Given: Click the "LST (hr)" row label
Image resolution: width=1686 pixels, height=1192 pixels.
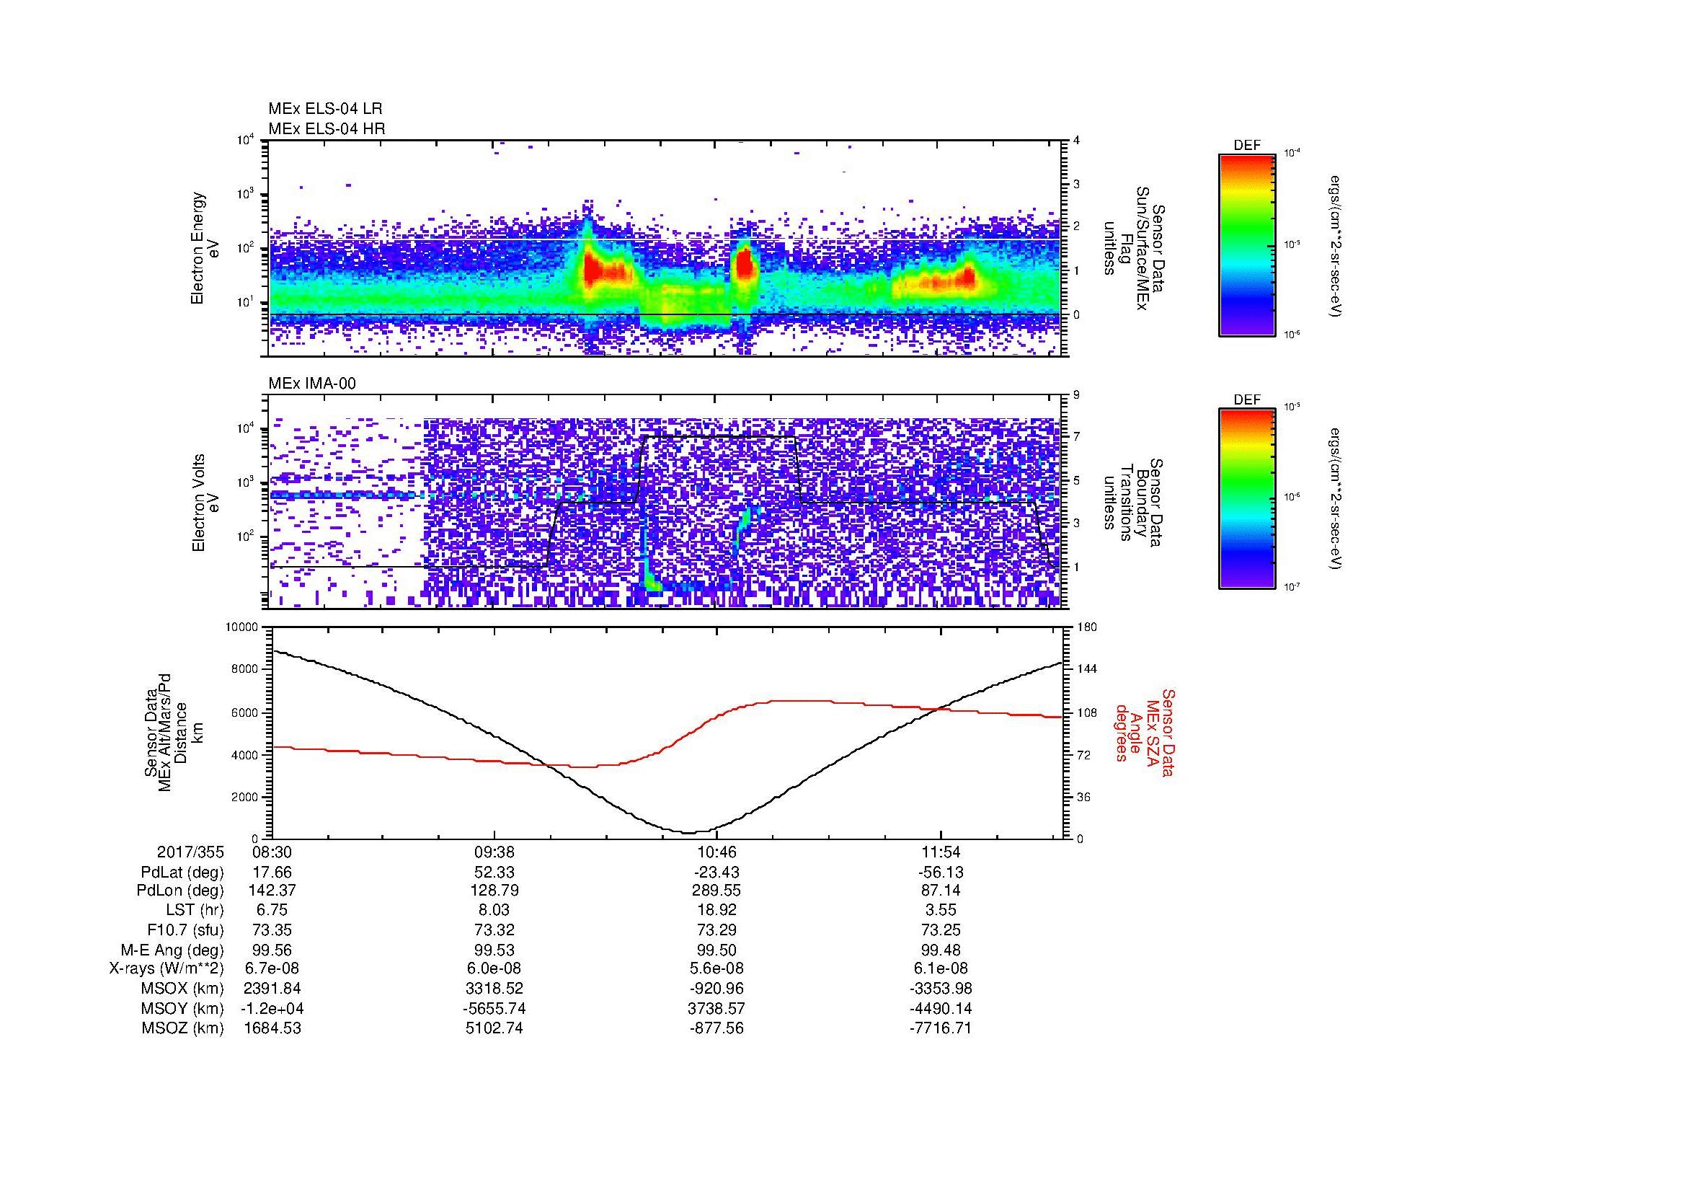Looking at the screenshot, I should click(x=195, y=911).
